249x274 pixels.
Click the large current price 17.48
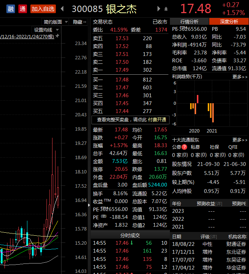(x=196, y=9)
